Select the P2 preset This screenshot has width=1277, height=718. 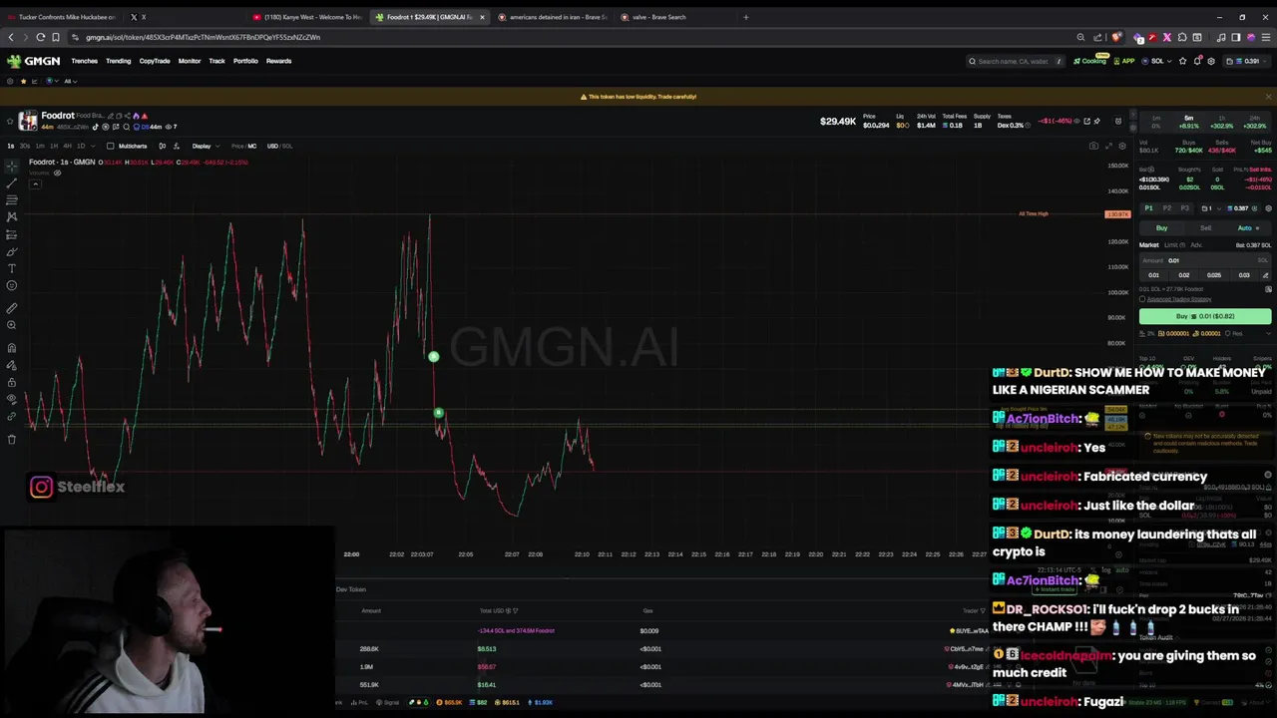(1167, 208)
